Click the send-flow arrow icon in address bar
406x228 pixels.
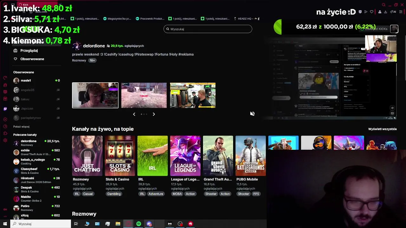coord(366,12)
